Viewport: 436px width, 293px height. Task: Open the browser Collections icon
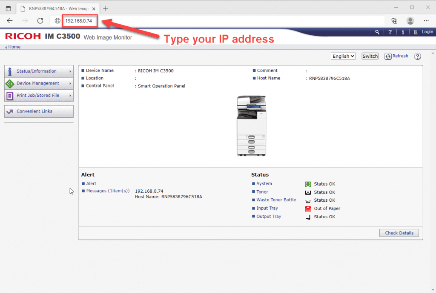coord(394,21)
